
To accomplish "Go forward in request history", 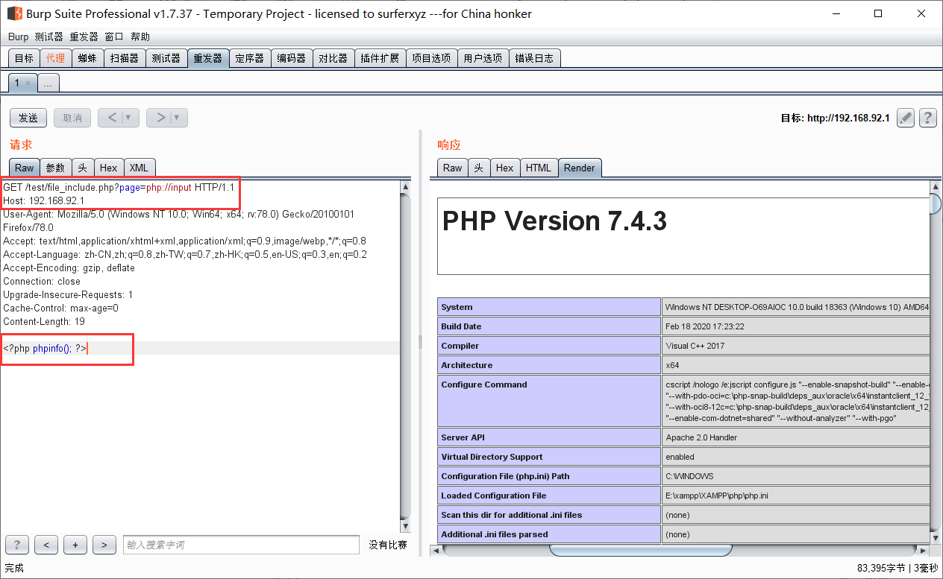I will point(160,118).
